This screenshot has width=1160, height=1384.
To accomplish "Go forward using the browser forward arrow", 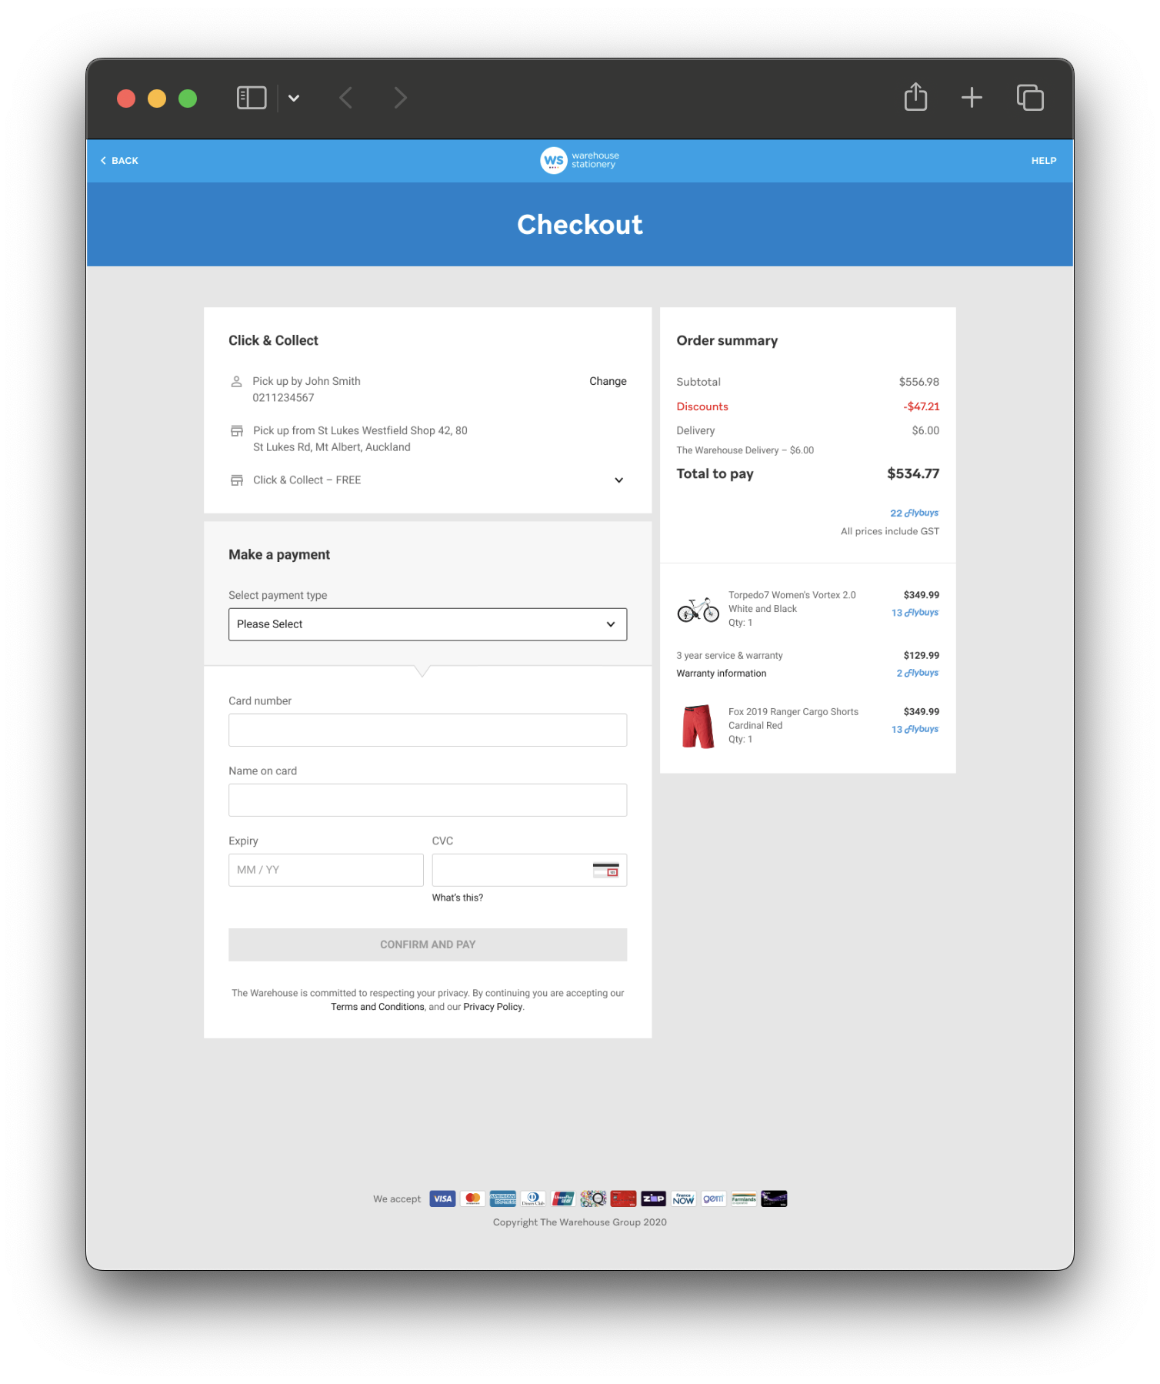I will 400,98.
